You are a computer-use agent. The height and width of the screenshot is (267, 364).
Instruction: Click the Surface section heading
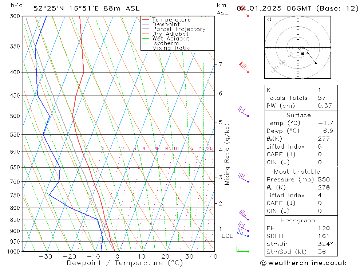pyautogui.click(x=298, y=115)
